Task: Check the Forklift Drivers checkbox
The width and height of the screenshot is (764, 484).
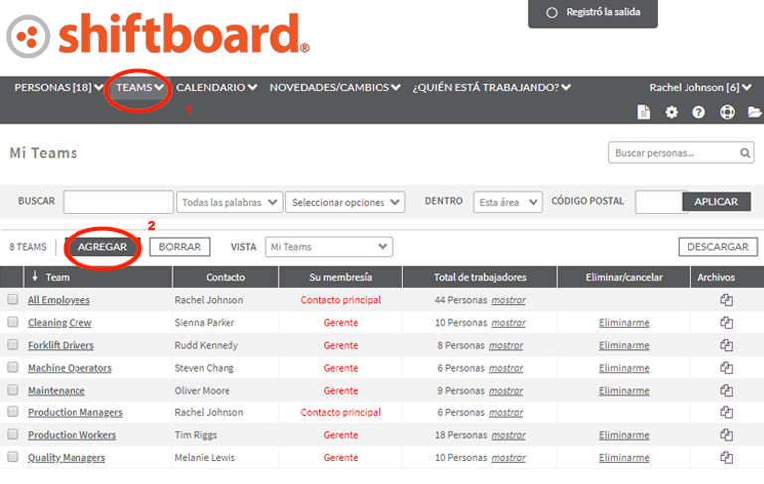Action: click(x=13, y=344)
